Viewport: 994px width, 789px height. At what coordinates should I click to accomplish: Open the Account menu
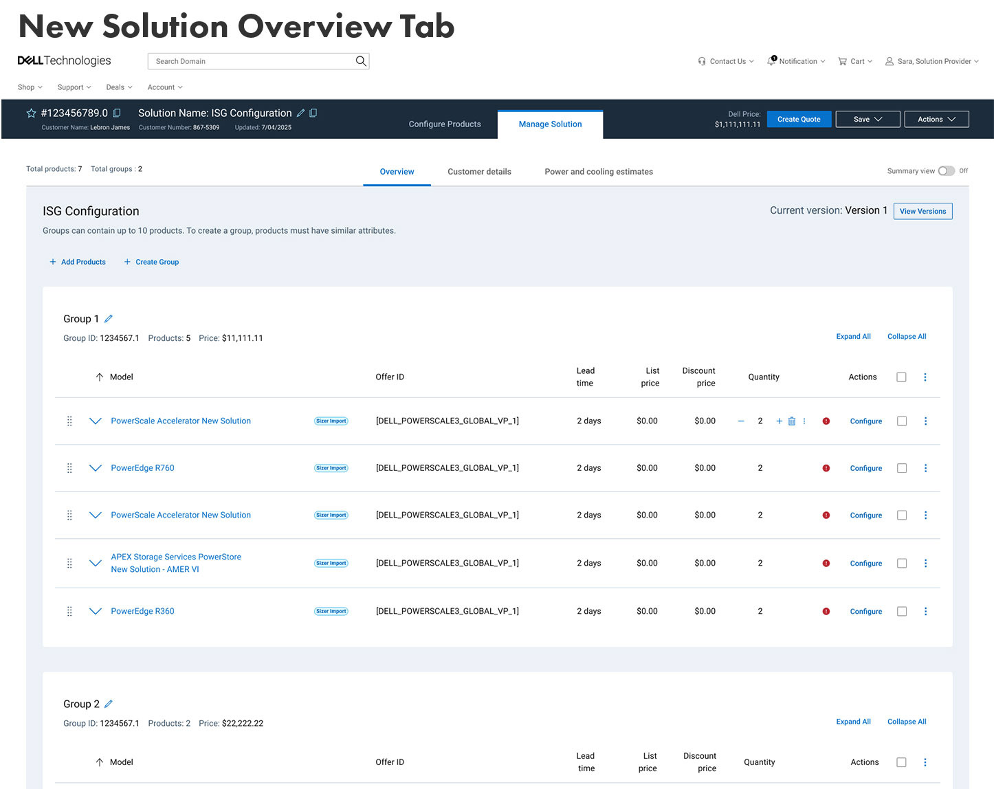pyautogui.click(x=165, y=87)
